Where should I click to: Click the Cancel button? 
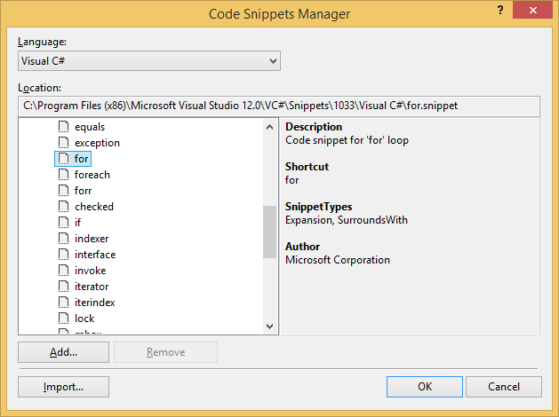tap(504, 387)
